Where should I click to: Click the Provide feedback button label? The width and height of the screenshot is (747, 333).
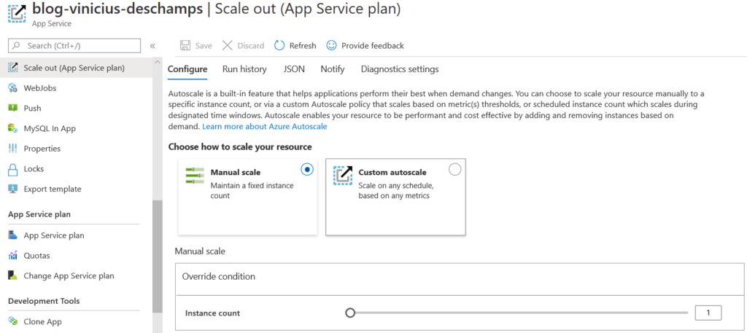click(x=373, y=46)
